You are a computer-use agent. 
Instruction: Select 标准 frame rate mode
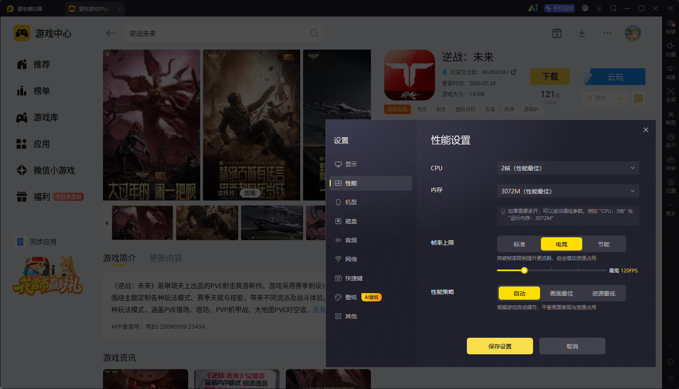519,244
